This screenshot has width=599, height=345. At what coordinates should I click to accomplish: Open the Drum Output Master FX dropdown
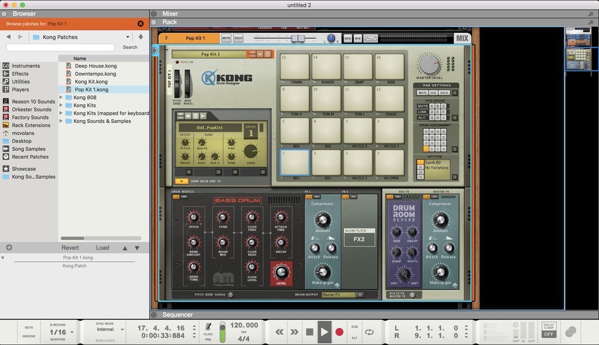click(359, 295)
